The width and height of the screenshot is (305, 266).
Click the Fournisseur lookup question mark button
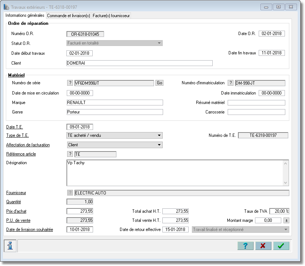tap(70, 193)
